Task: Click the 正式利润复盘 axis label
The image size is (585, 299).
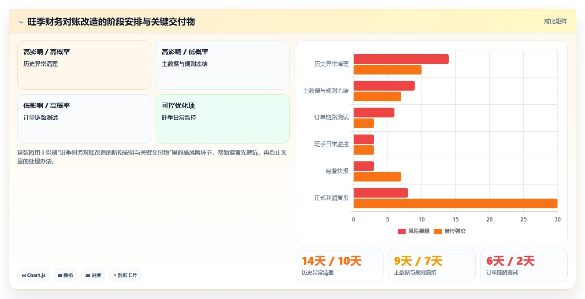Action: click(332, 198)
